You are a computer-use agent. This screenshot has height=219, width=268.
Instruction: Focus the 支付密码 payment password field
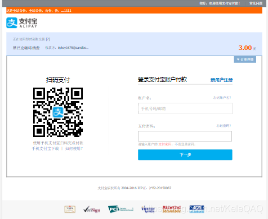(185, 136)
